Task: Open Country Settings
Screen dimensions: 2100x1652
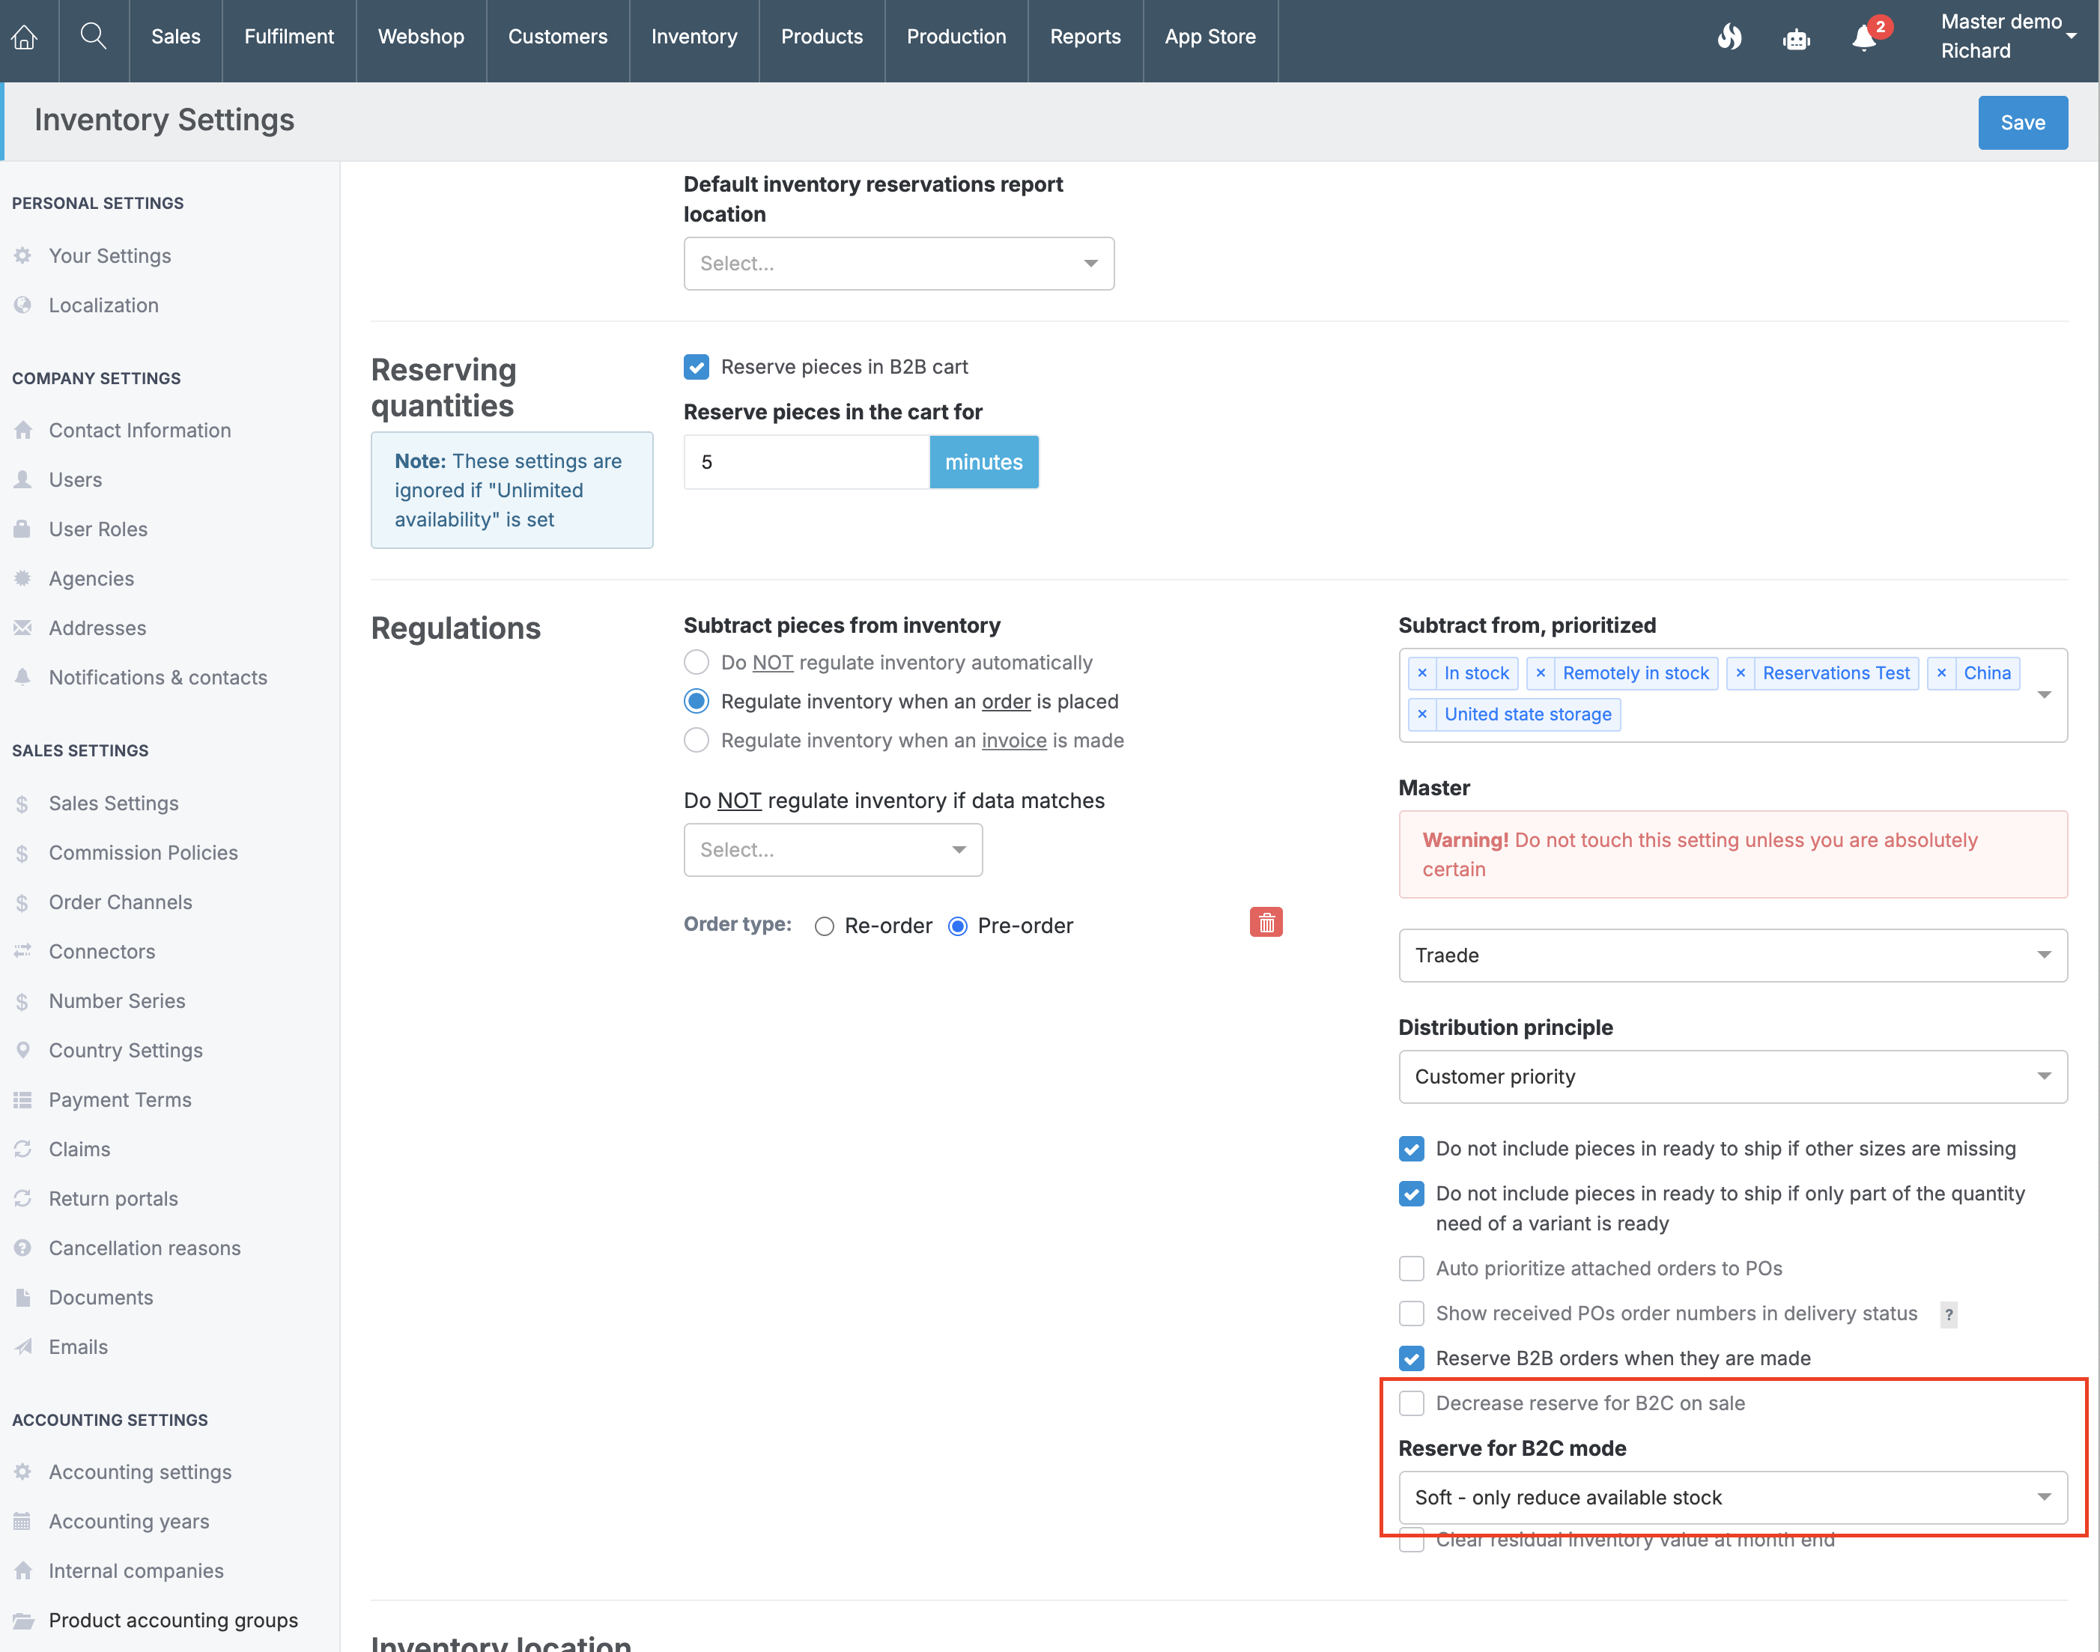Action: pos(126,1051)
